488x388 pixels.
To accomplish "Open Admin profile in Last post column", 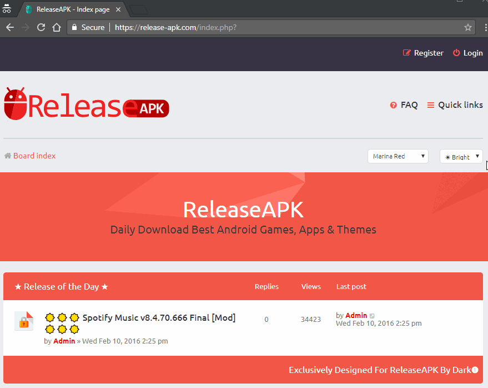I will click(x=356, y=315).
